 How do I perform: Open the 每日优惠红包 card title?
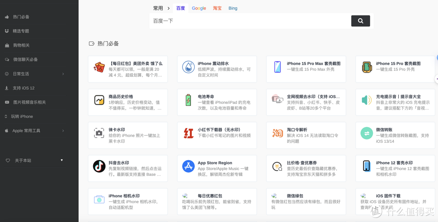[210, 196]
